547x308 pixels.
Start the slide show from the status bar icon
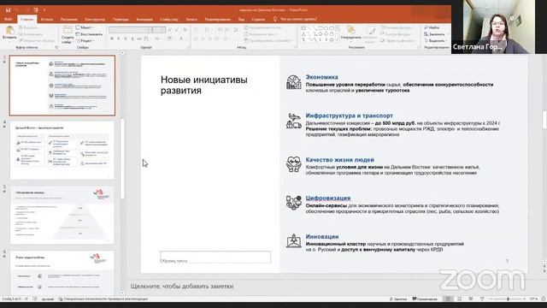coord(482,299)
